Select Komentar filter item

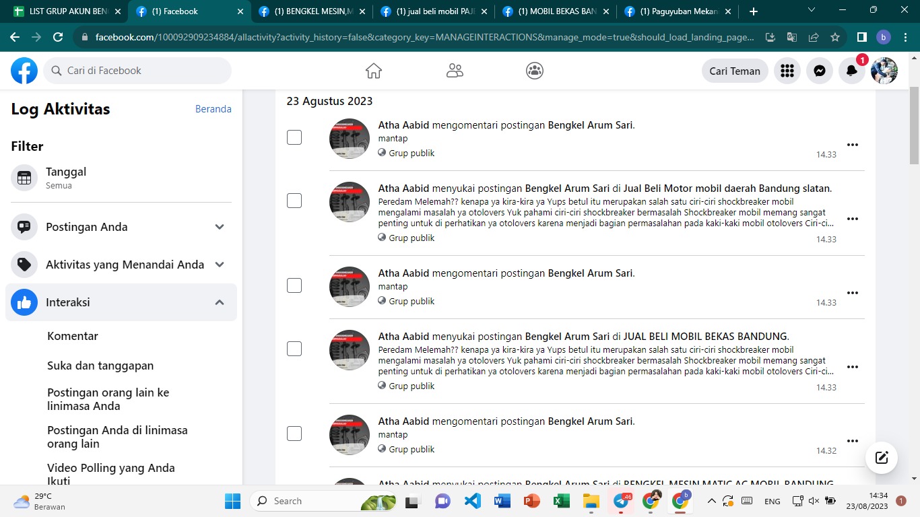point(73,336)
